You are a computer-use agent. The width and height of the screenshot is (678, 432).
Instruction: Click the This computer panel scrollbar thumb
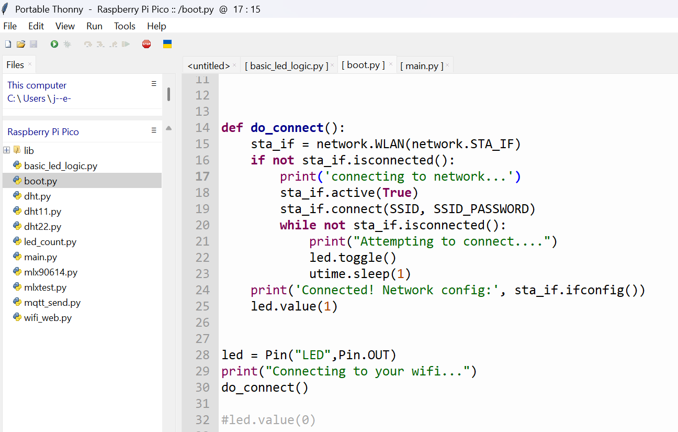pos(168,94)
